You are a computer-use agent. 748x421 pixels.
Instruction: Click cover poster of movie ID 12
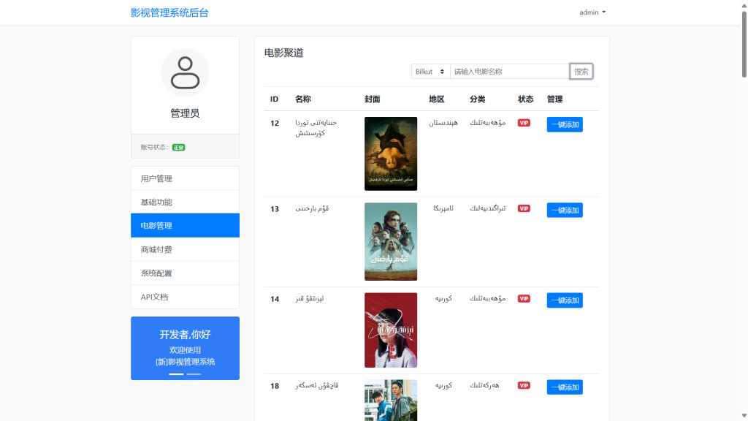pos(391,153)
